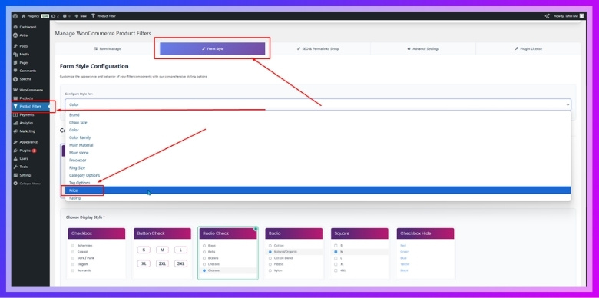Open the Configure Style For dropdown showing Color

pyautogui.click(x=318, y=104)
